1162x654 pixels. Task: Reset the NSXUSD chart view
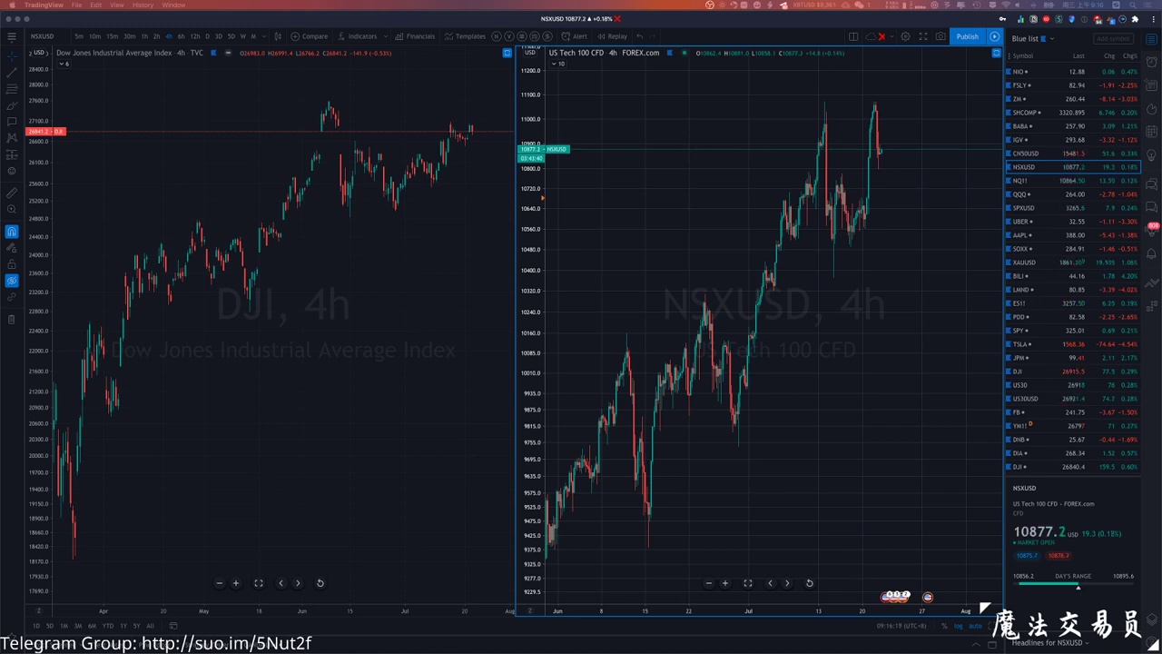click(x=809, y=583)
